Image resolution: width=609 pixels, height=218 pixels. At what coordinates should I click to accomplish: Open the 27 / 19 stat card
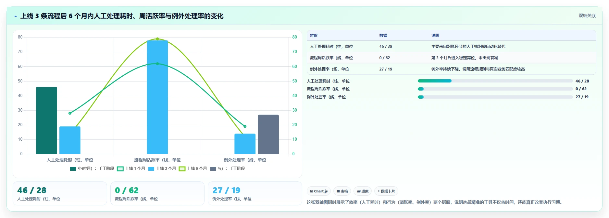coord(255,193)
